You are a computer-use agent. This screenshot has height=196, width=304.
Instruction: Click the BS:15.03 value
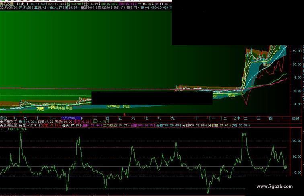[x=109, y=4]
